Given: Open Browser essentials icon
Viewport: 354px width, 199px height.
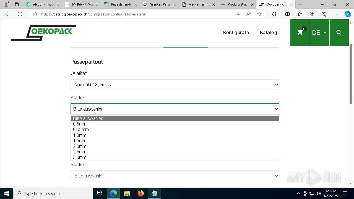Looking at the screenshot, I should (324, 14).
